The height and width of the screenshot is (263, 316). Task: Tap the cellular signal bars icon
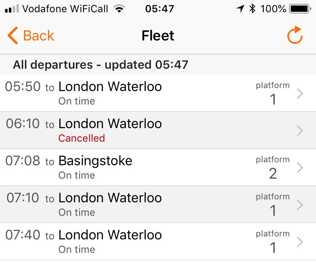click(x=12, y=9)
